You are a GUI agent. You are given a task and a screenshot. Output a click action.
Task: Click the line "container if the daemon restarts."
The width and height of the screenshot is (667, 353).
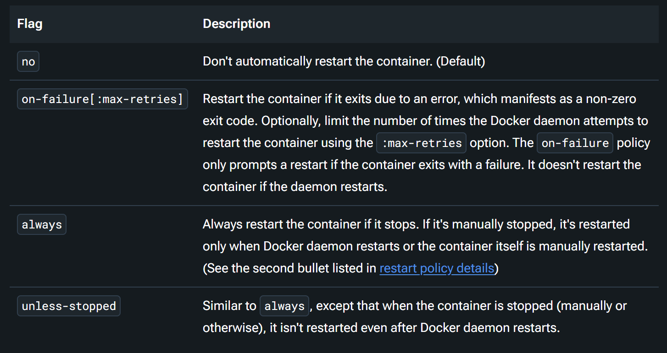pos(295,187)
